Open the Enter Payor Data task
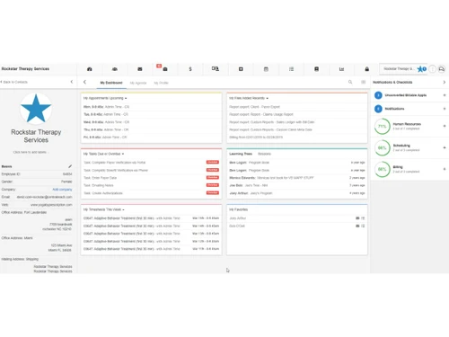Screen dimensions: 449x337 click(101, 178)
